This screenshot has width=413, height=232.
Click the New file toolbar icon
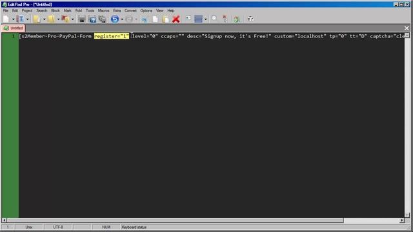[x=6, y=19]
